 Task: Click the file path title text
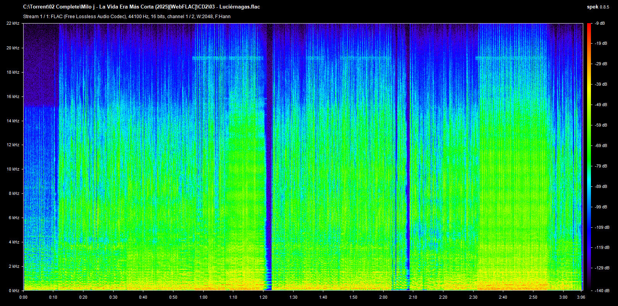[x=141, y=7]
